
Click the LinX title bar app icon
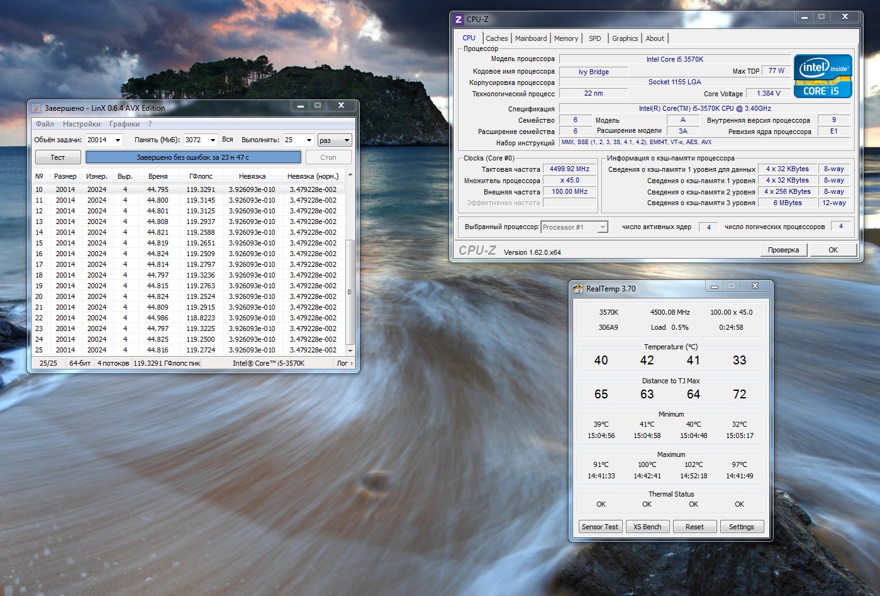[36, 108]
